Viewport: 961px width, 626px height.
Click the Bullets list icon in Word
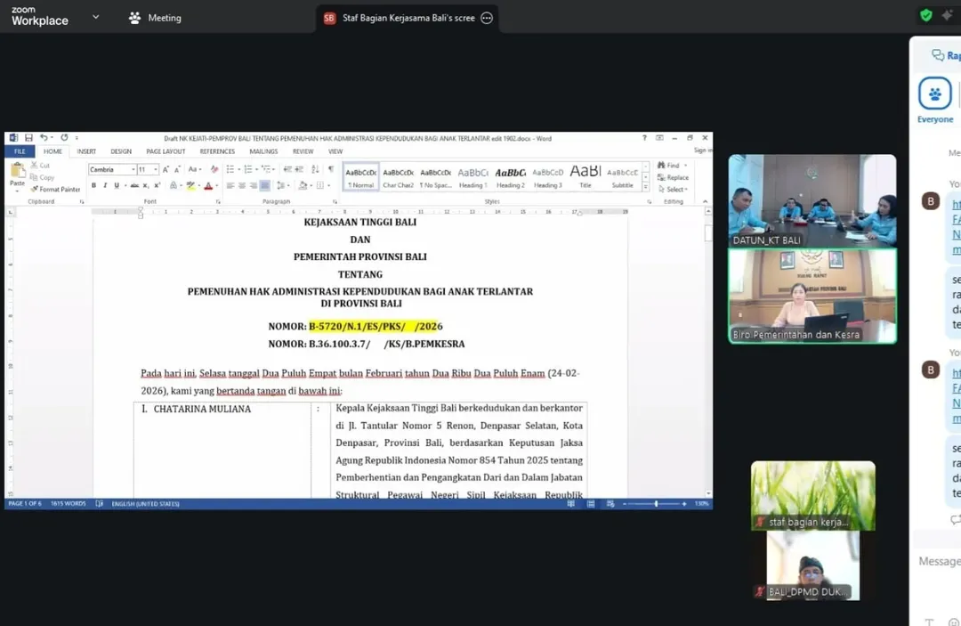click(230, 169)
